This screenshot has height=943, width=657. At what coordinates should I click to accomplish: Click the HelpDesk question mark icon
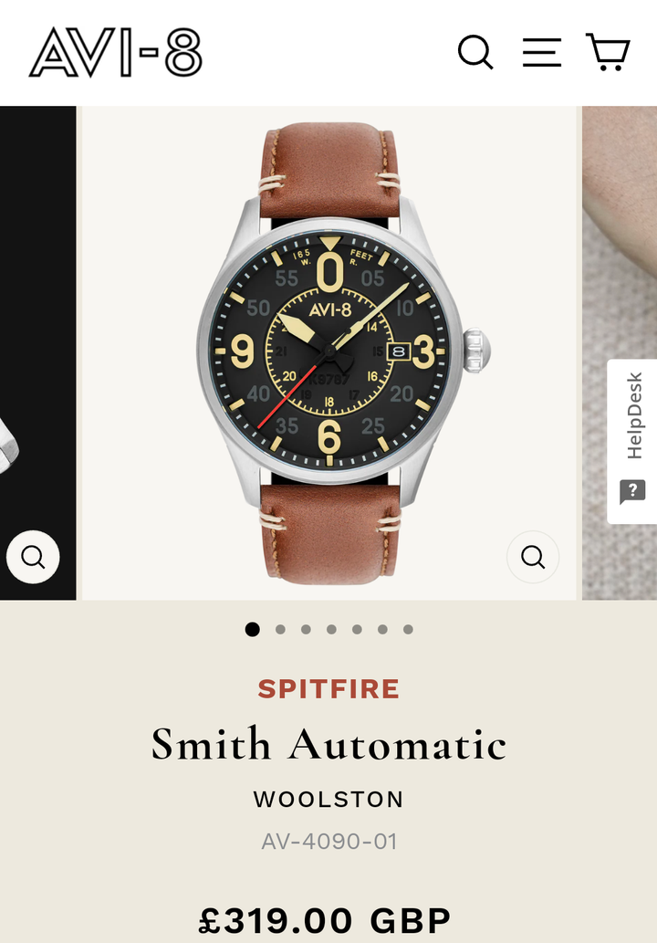(x=632, y=491)
